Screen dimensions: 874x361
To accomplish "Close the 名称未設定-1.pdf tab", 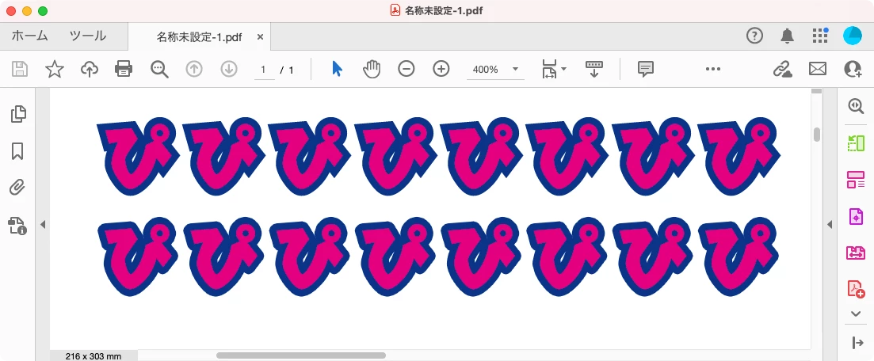I will click(261, 37).
